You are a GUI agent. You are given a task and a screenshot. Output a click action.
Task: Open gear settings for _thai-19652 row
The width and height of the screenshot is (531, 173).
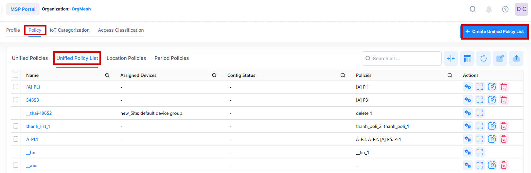click(468, 113)
